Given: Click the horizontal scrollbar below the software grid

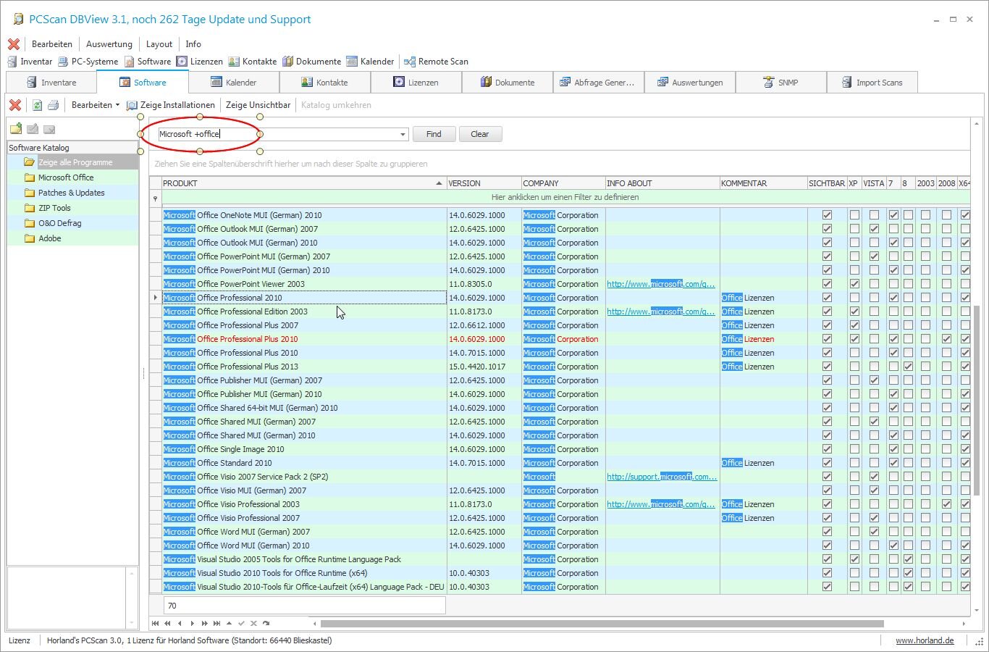Looking at the screenshot, I should (x=602, y=623).
